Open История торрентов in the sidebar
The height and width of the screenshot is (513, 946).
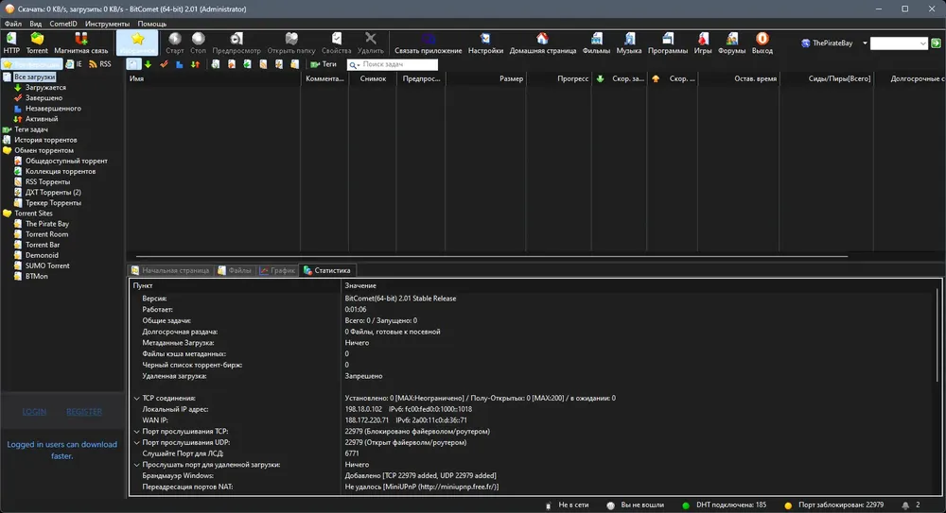45,140
